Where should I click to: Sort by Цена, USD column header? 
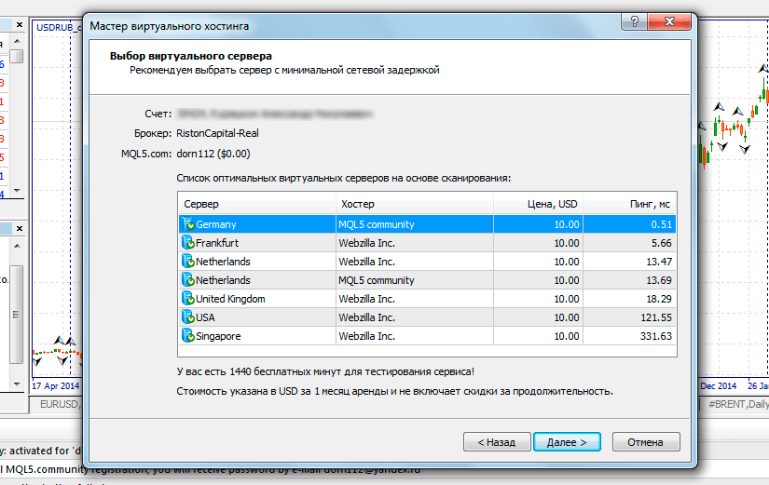click(538, 204)
